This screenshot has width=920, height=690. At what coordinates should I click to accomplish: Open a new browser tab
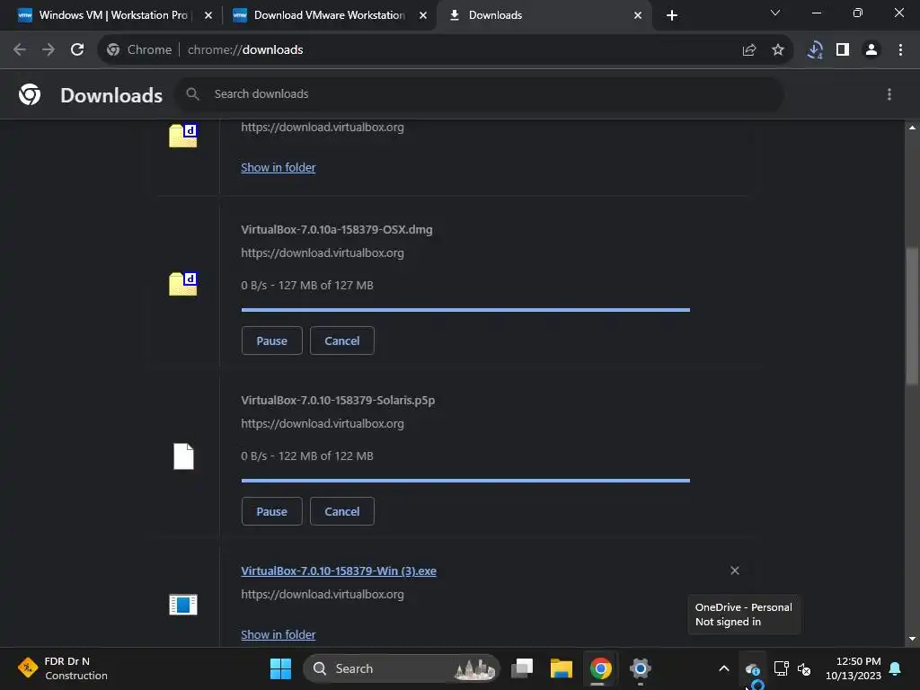[672, 15]
